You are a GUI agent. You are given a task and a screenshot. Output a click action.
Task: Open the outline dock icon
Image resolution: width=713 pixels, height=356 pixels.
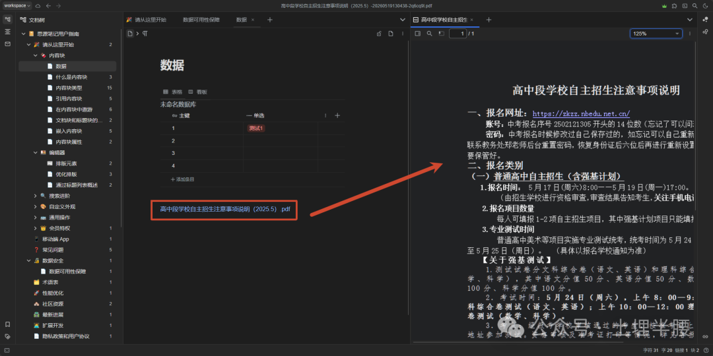7,32
